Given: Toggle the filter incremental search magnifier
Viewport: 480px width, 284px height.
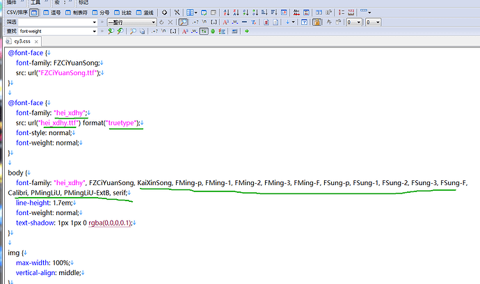Looking at the screenshot, I should coord(183,22).
